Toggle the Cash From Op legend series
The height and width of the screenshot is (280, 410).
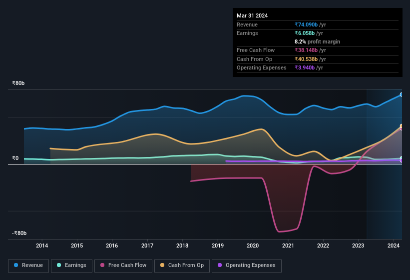[182, 265]
